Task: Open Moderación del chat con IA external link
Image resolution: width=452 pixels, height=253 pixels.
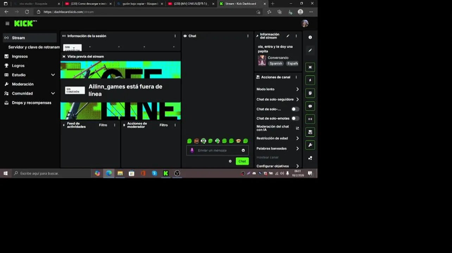Action: click(x=297, y=128)
